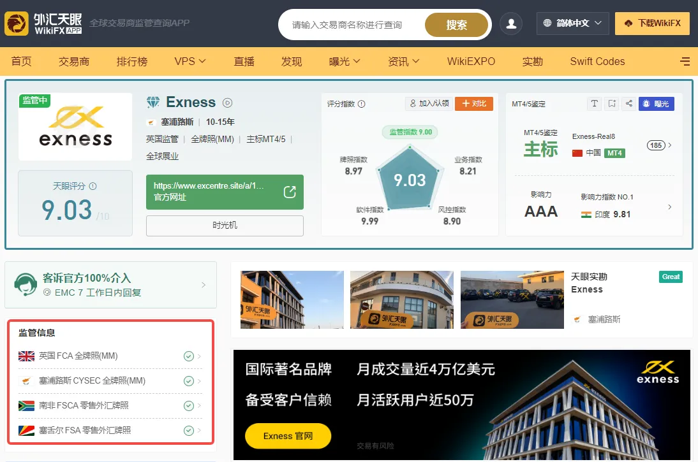Click the share icon in MT4/5鉴定 panel
This screenshot has height=462, width=698.
pyautogui.click(x=629, y=104)
